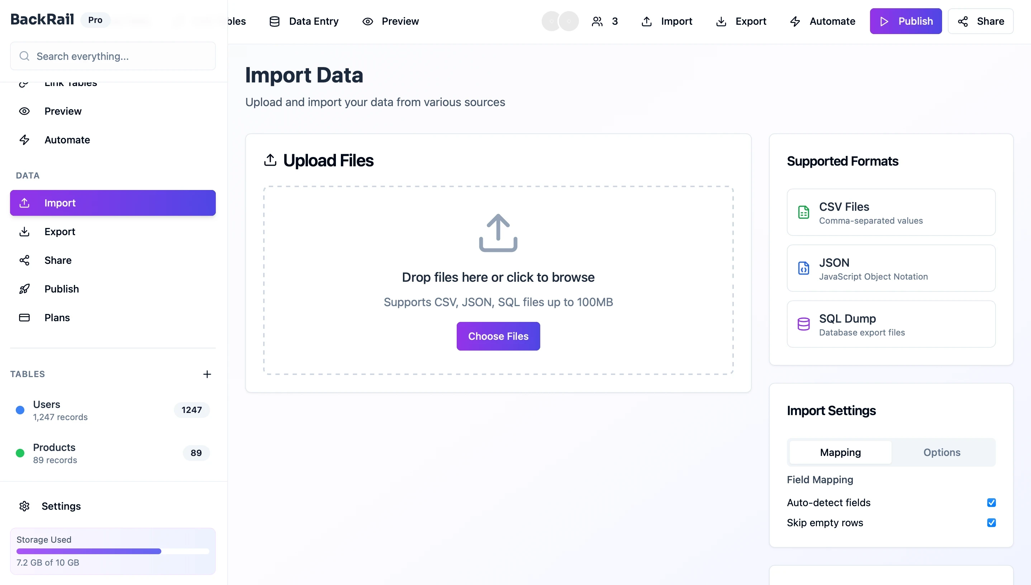The image size is (1031, 585).
Task: Click the top Share button
Action: (980, 21)
